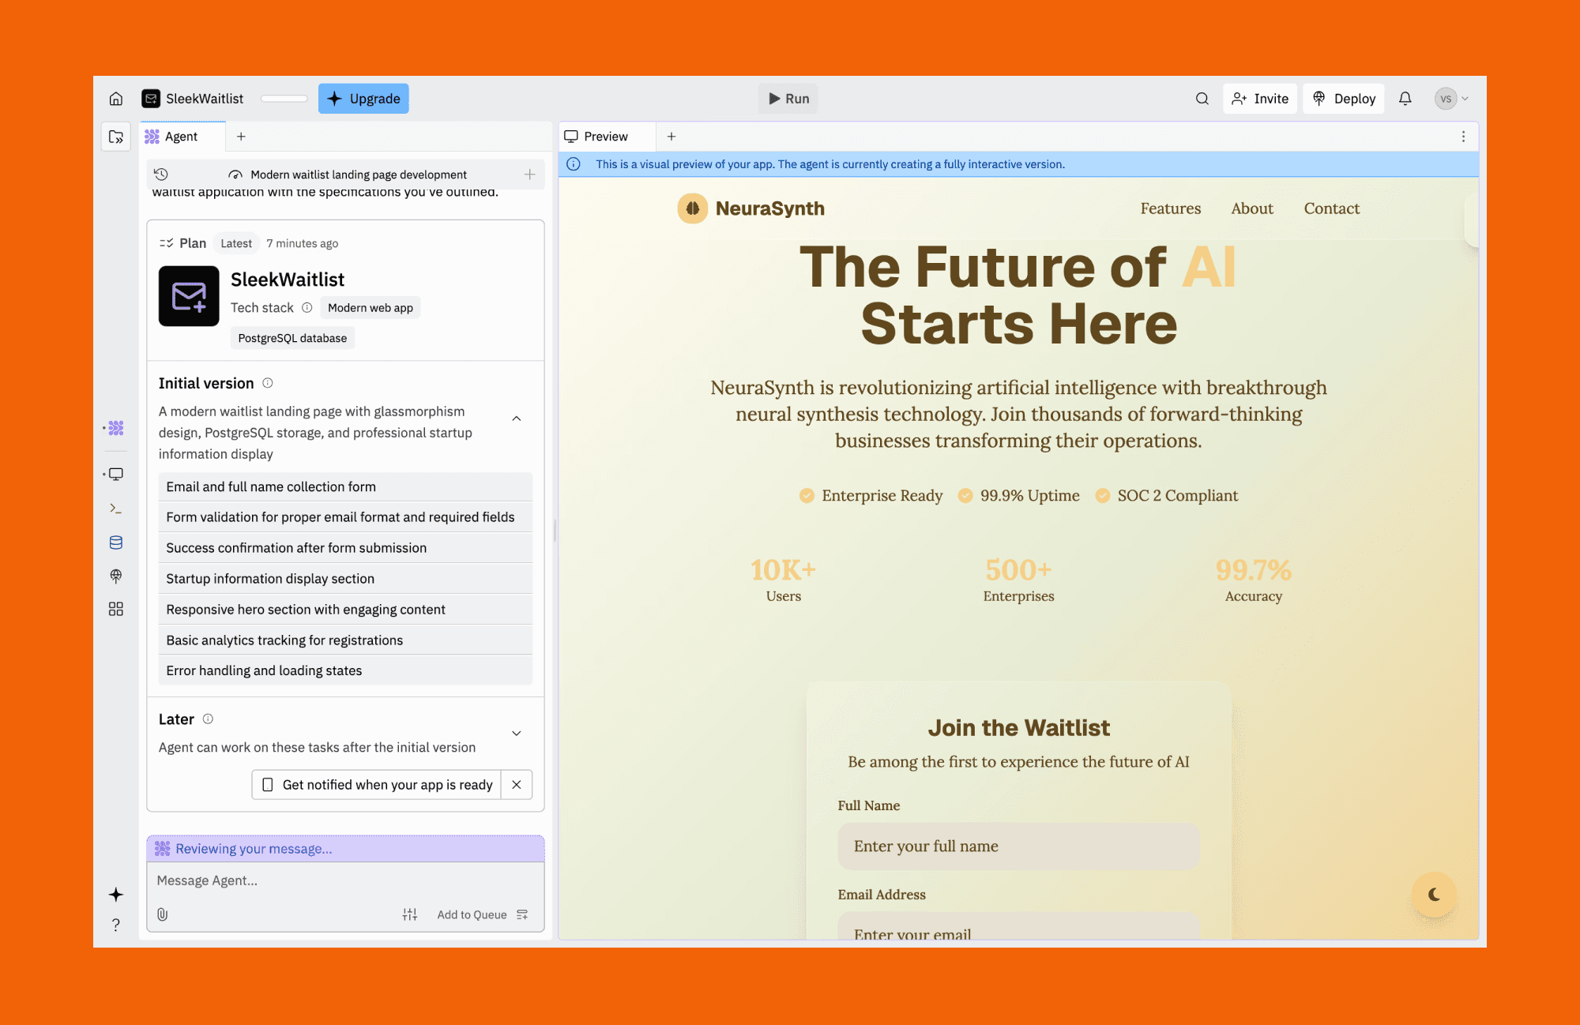
Task: Click the chat history clock icon
Action: [x=161, y=175]
